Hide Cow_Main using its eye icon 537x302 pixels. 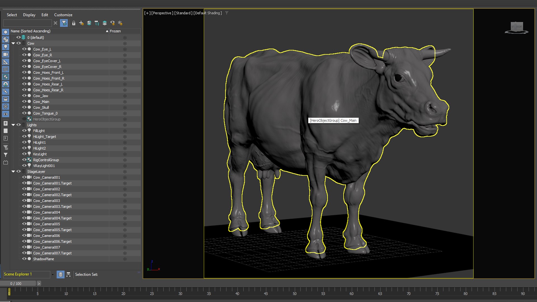coord(24,102)
